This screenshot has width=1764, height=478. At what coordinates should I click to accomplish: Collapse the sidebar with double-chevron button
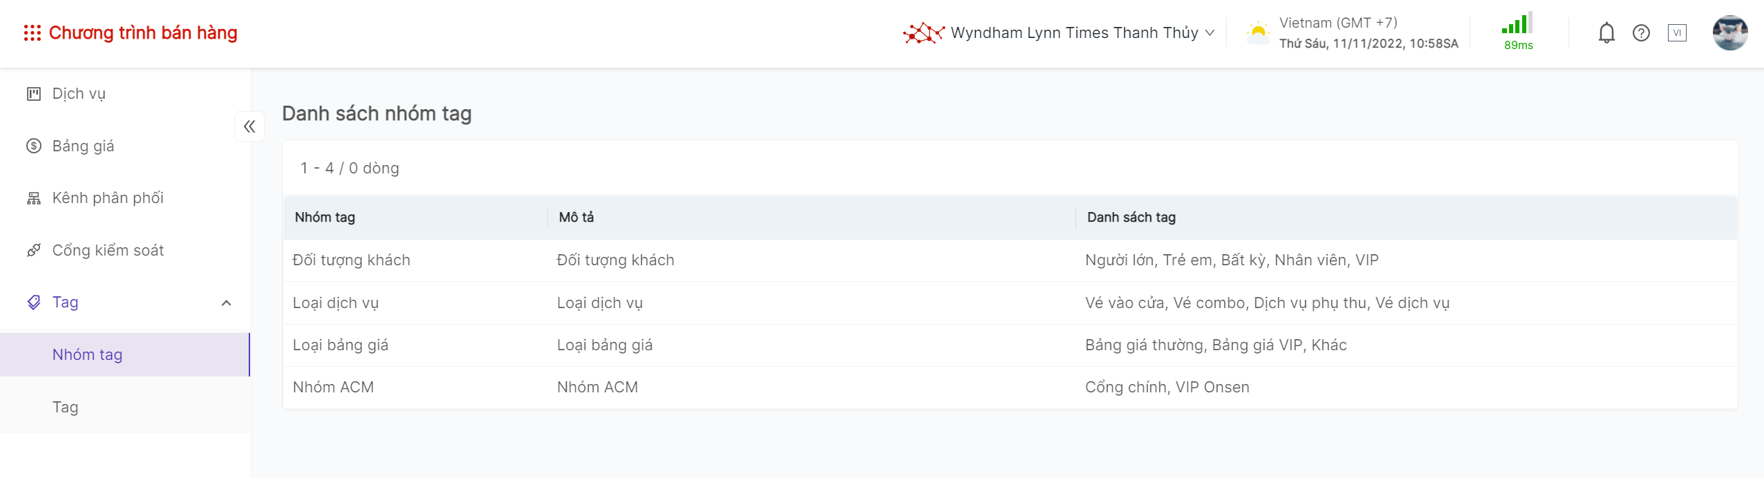(249, 126)
